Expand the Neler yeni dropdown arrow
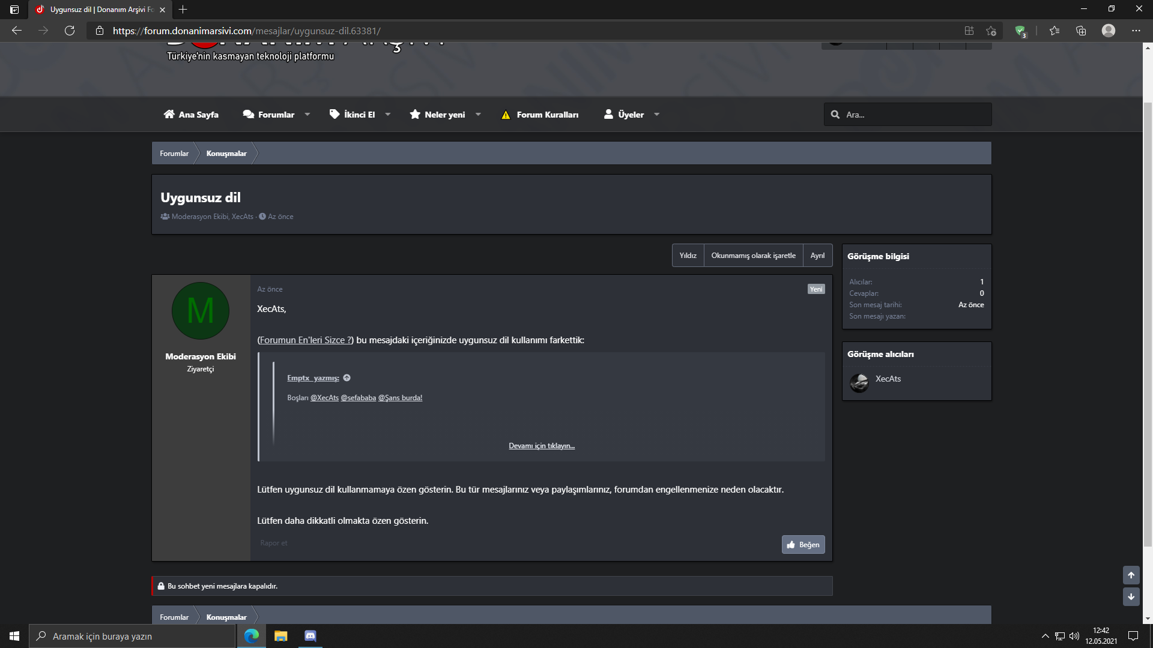This screenshot has height=648, width=1153. coord(478,115)
